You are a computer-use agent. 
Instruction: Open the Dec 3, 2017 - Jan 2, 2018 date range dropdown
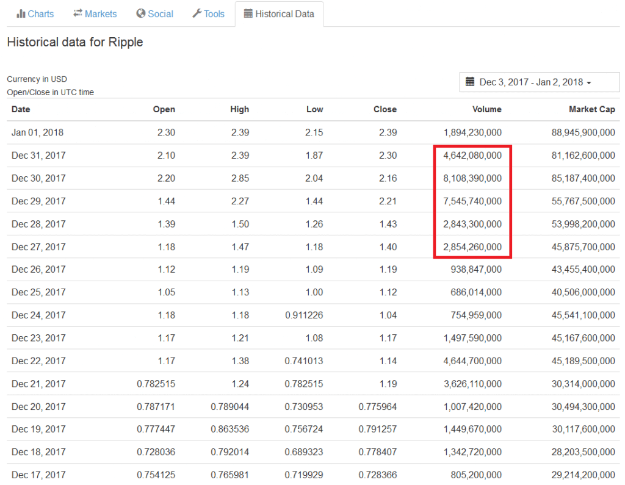(x=540, y=82)
